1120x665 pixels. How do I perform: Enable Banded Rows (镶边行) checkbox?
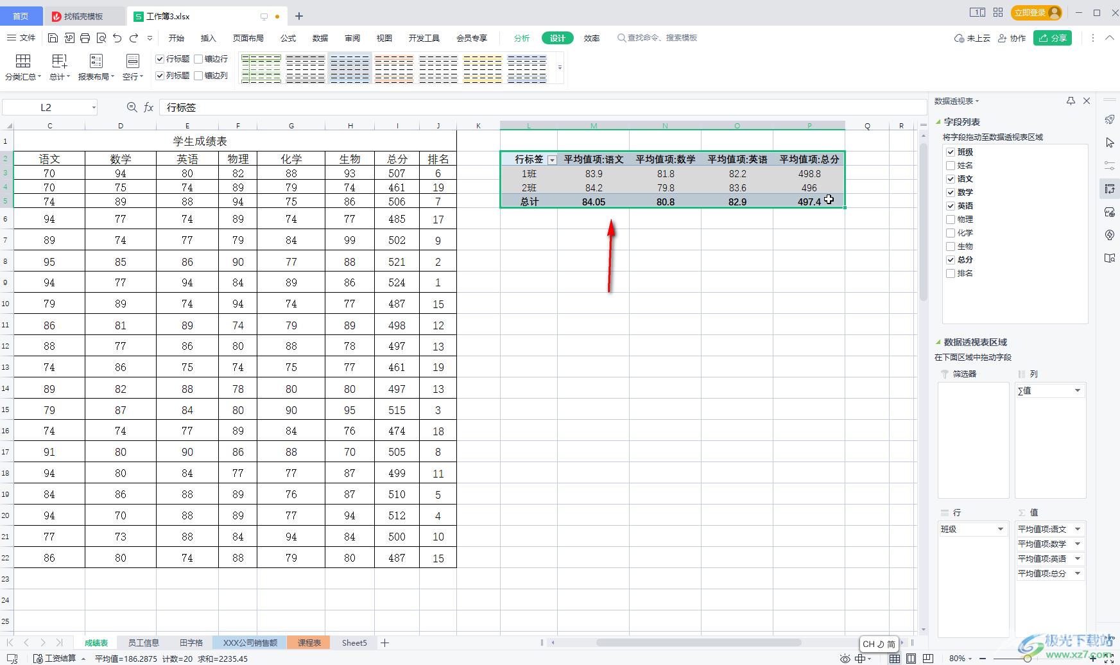(x=198, y=59)
